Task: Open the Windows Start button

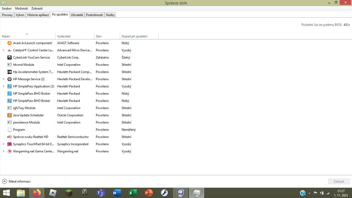Action: tap(6, 193)
